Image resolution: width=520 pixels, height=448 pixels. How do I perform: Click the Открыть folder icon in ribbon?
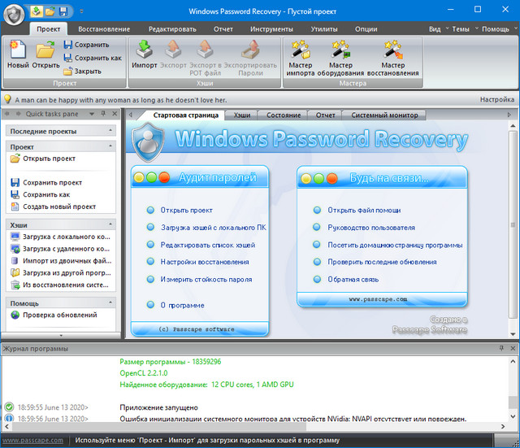44,54
